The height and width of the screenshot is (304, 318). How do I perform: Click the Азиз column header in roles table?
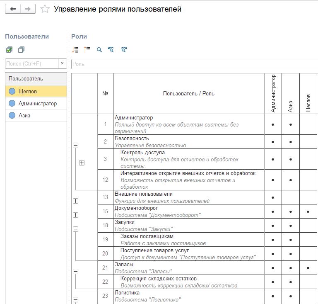tap(291, 93)
